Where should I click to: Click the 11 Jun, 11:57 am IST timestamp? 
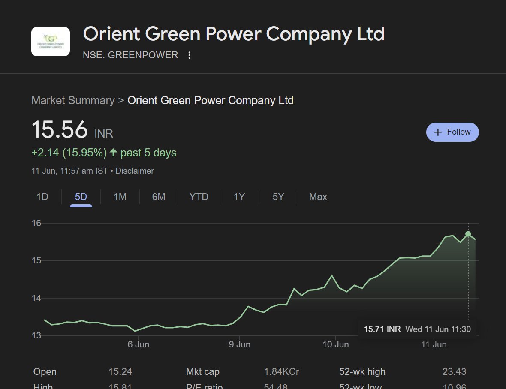(70, 171)
